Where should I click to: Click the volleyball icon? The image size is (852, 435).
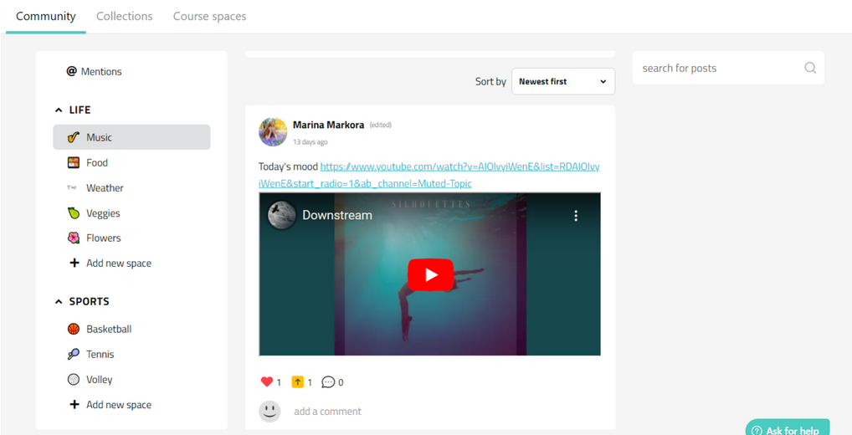click(74, 380)
